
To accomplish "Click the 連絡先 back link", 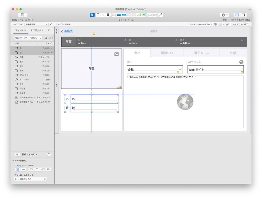I will (x=67, y=31).
